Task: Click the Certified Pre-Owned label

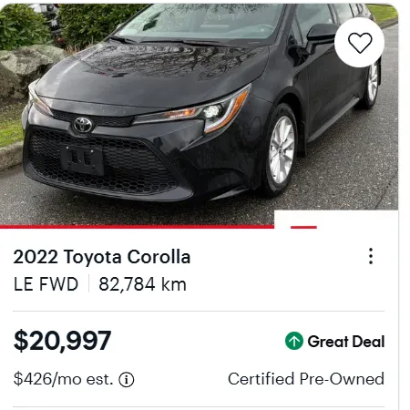Action: point(306,379)
